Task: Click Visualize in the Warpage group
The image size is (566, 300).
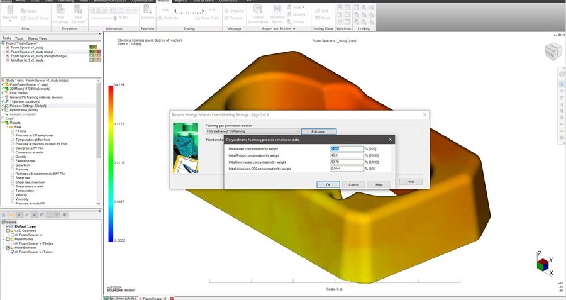Action: click(x=234, y=11)
